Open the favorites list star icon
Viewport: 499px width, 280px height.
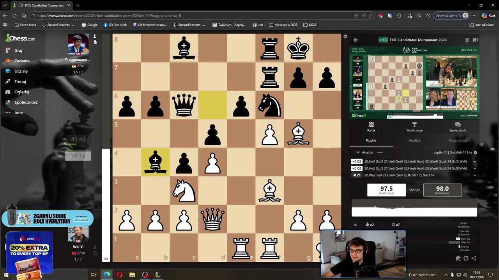[419, 16]
